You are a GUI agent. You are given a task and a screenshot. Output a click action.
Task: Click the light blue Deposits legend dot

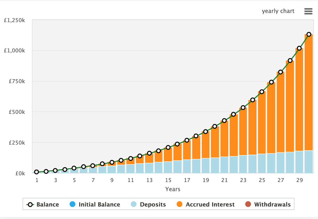click(x=133, y=204)
